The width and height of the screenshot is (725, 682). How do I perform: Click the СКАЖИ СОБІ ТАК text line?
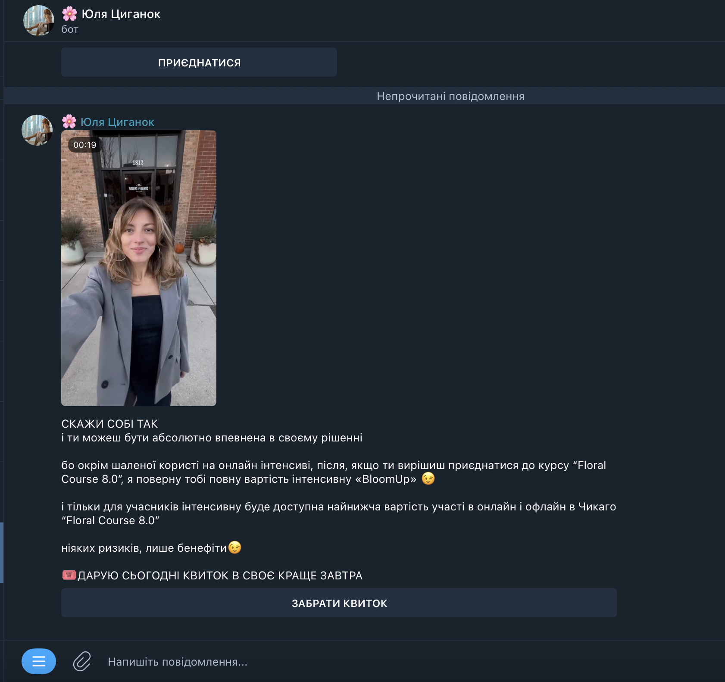click(x=109, y=424)
